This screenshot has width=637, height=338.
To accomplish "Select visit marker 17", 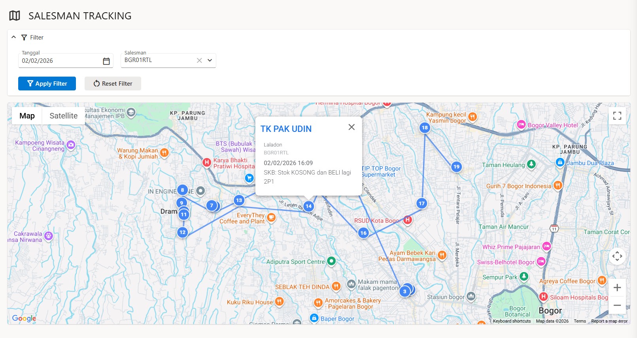I will pyautogui.click(x=422, y=203).
